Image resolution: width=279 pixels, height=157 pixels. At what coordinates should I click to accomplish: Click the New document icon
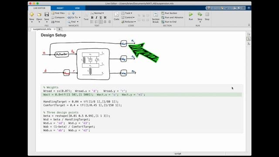click(x=32, y=14)
